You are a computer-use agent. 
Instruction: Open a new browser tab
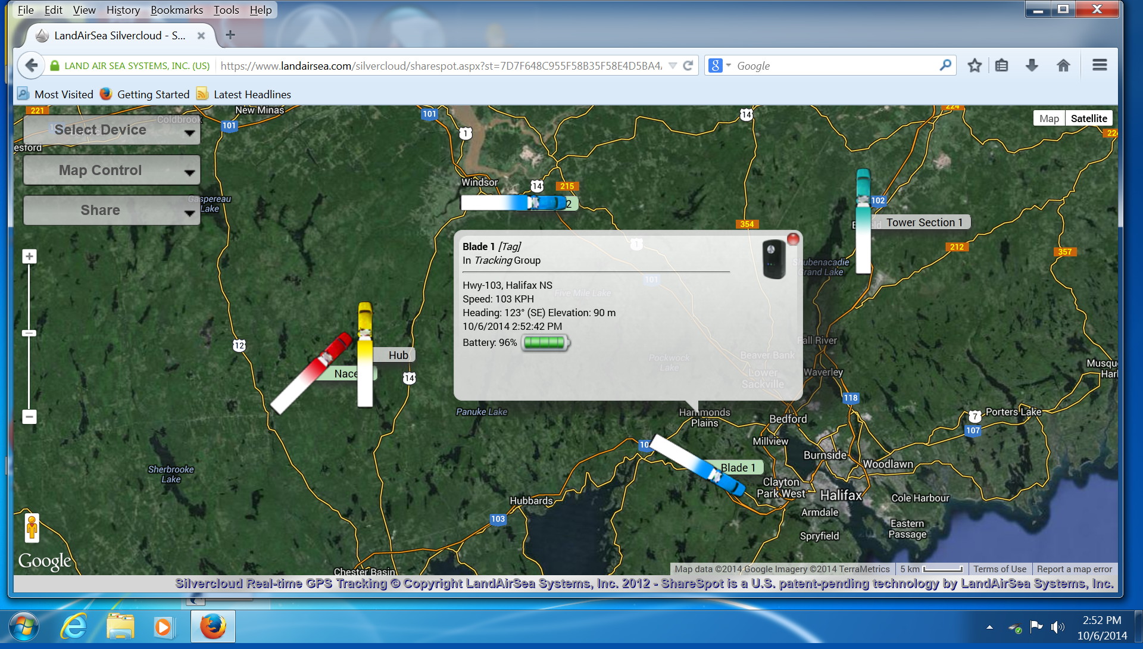click(230, 35)
